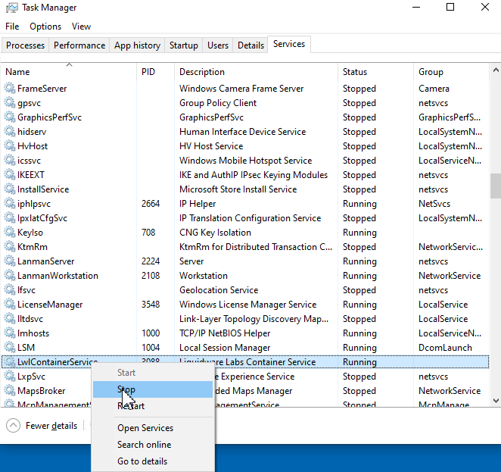Screen dimensions: 501x472
Task: Click the scrollbar down arrow
Action: coord(496,400)
